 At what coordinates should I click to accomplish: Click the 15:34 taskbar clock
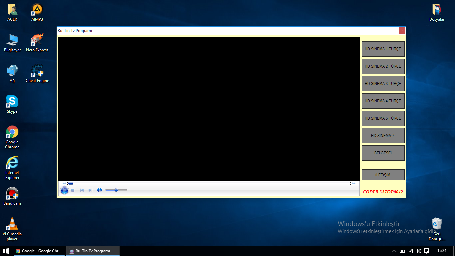point(442,251)
